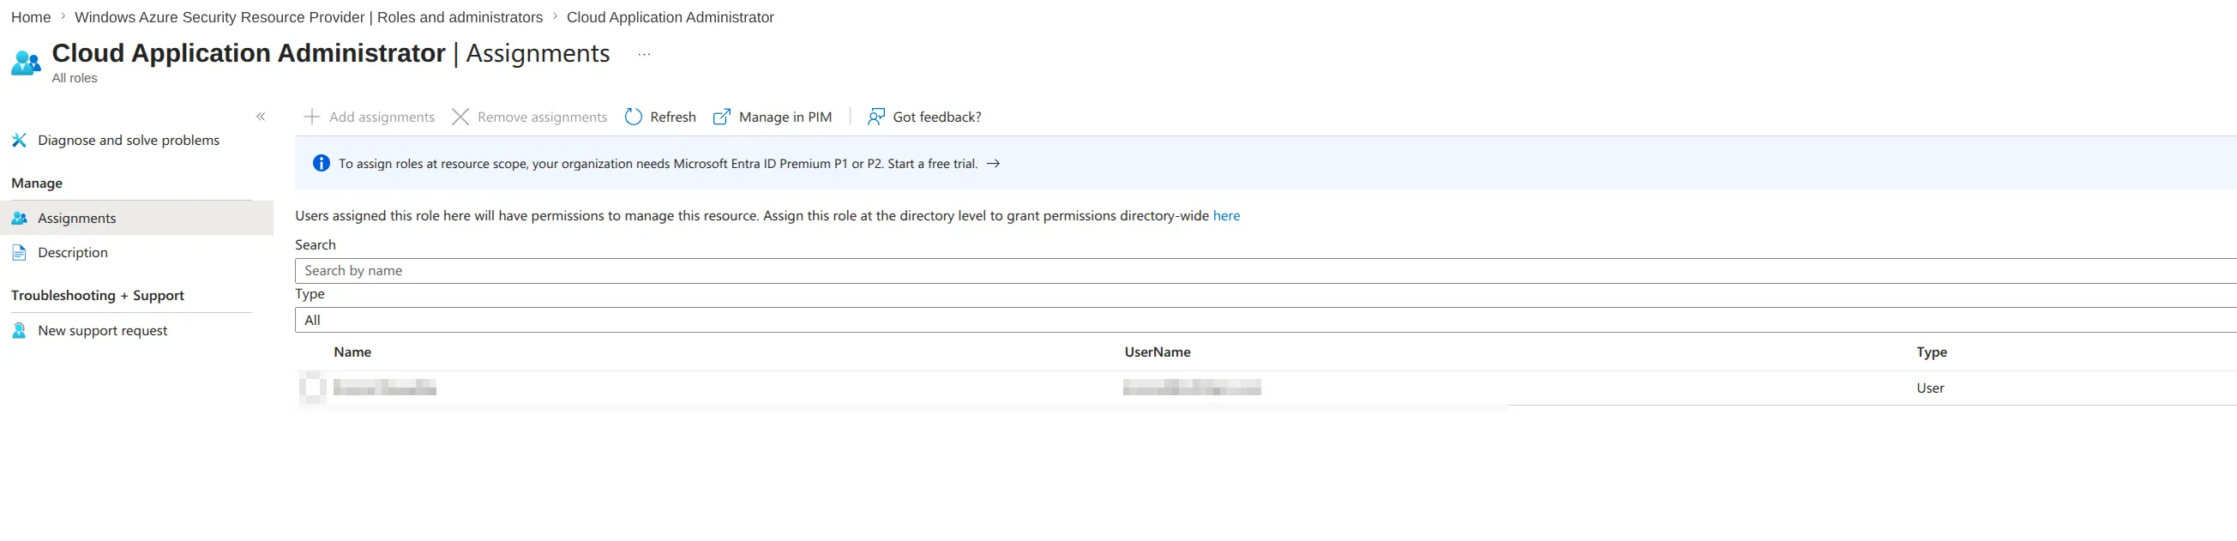
Task: Go to the Home breadcrumb
Action: pyautogui.click(x=30, y=17)
